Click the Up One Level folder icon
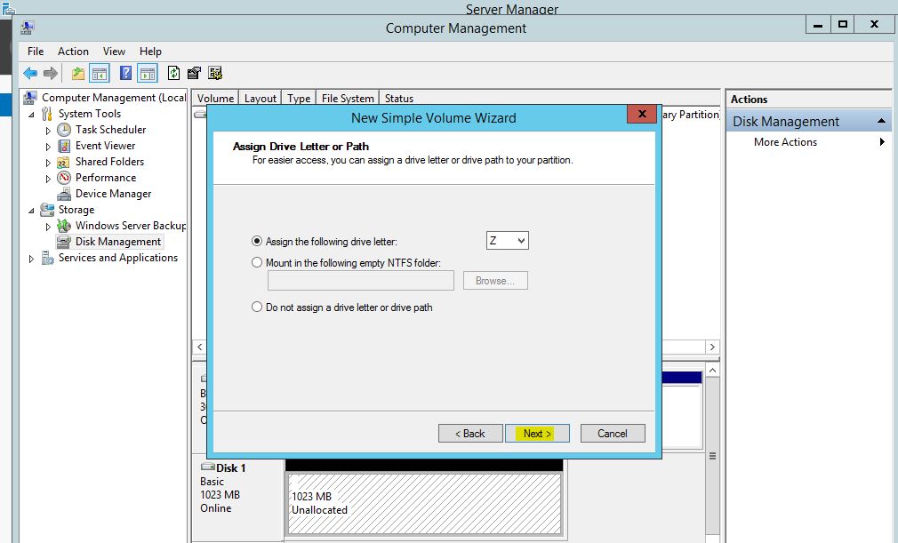This screenshot has width=898, height=543. pos(78,74)
